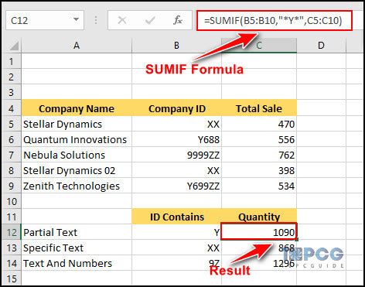Click the formula bar with SUMIF formula

[x=275, y=20]
